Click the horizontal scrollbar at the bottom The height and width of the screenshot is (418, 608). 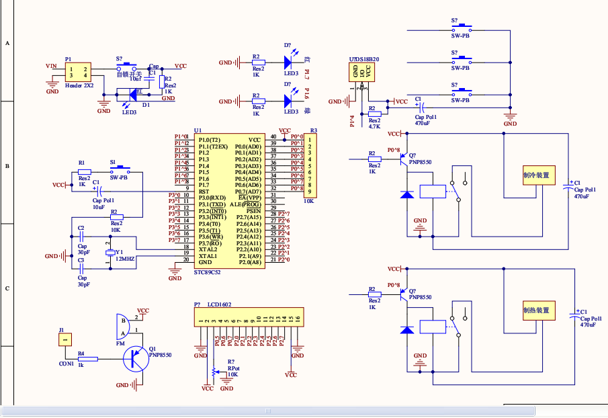point(268,411)
